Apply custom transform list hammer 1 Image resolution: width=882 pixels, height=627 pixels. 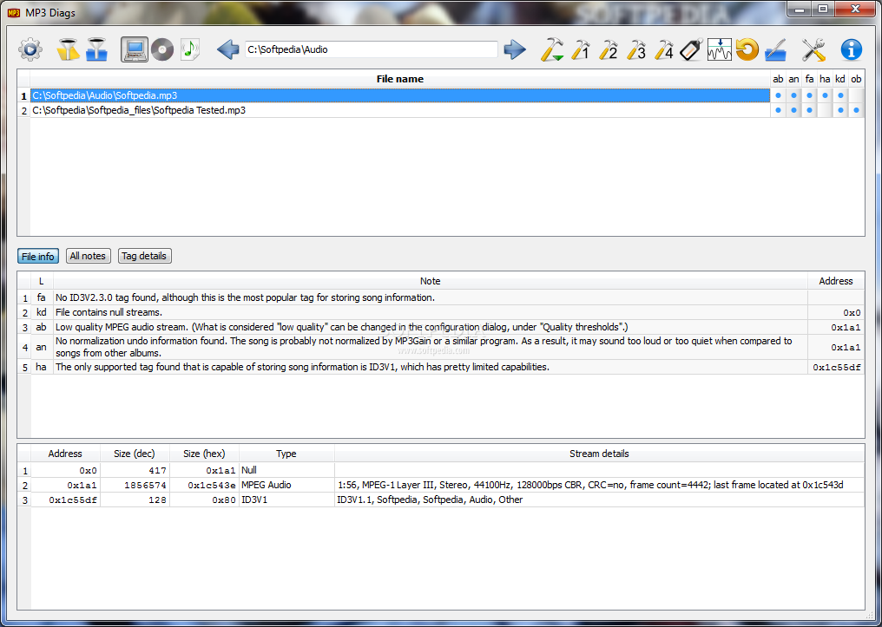coord(580,49)
